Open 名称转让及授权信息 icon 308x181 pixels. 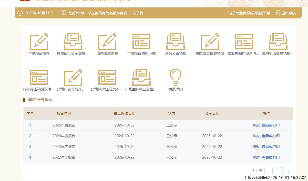pos(39,77)
